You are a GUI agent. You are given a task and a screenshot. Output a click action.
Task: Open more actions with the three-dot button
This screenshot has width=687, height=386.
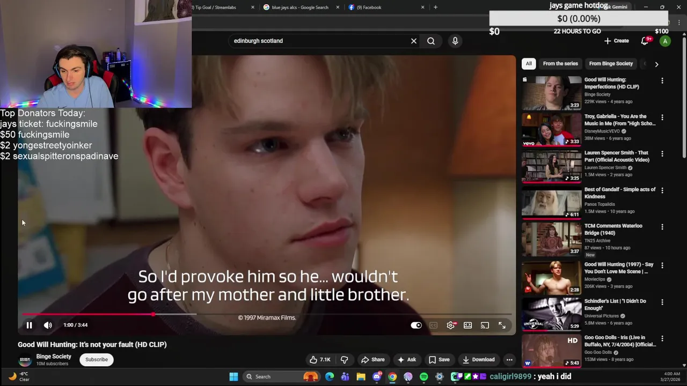click(509, 360)
